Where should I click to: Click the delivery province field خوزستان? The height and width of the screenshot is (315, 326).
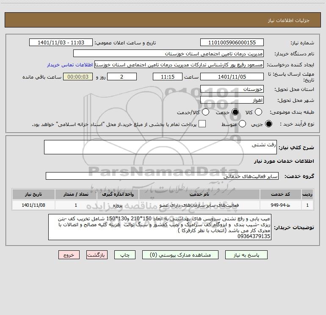click(x=232, y=89)
